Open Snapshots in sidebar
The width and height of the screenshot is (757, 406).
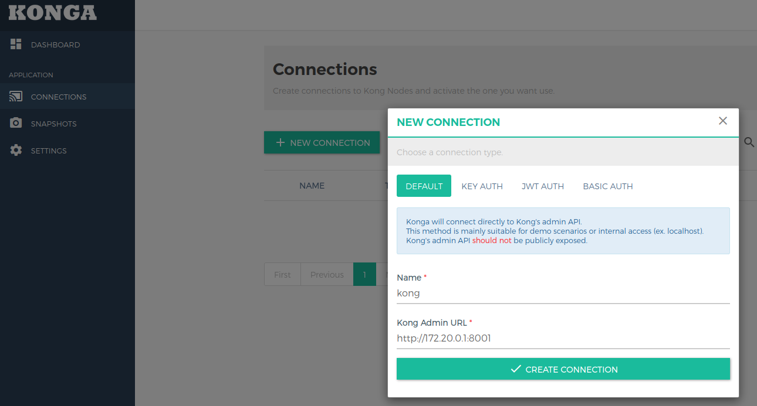[x=67, y=124]
